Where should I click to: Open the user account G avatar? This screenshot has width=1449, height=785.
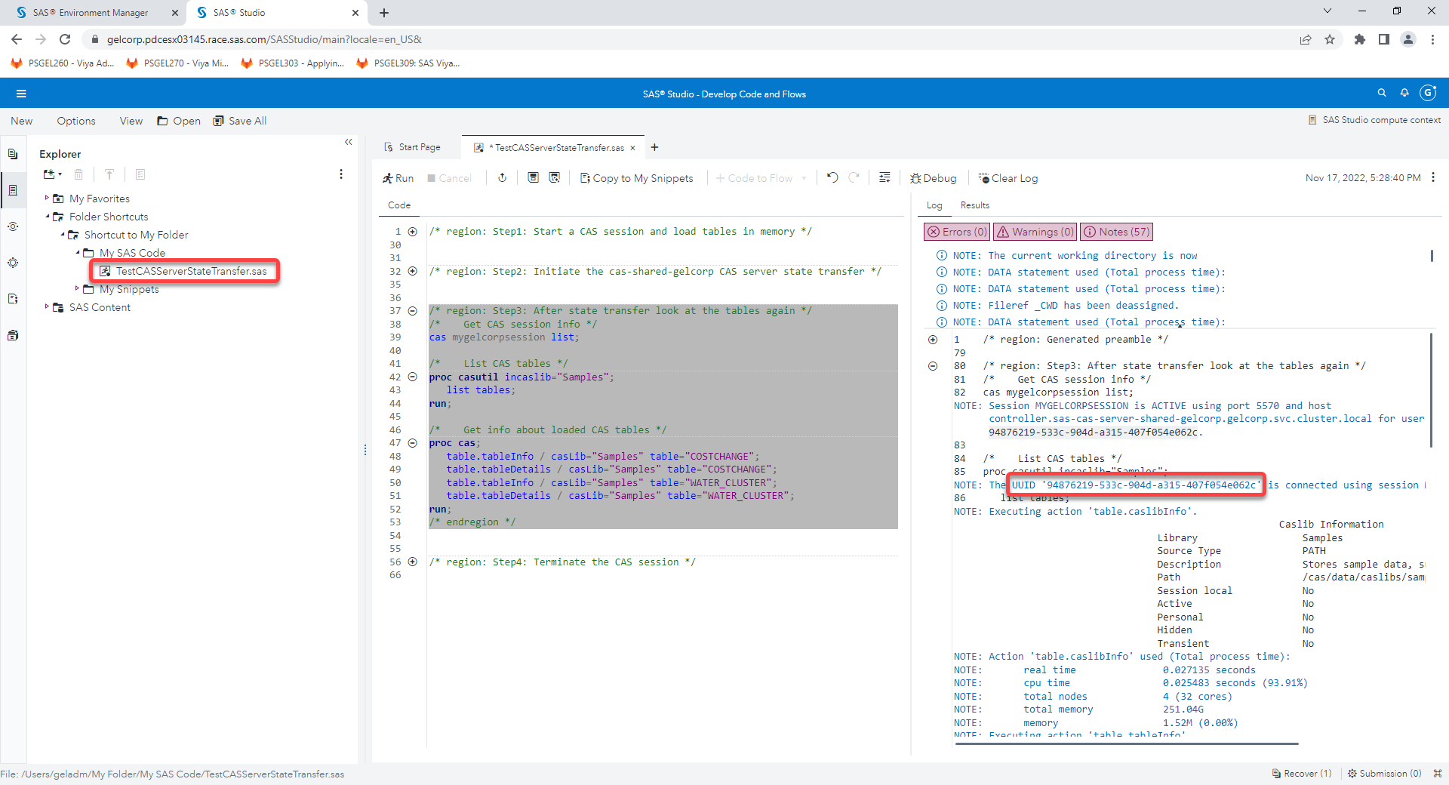point(1428,93)
